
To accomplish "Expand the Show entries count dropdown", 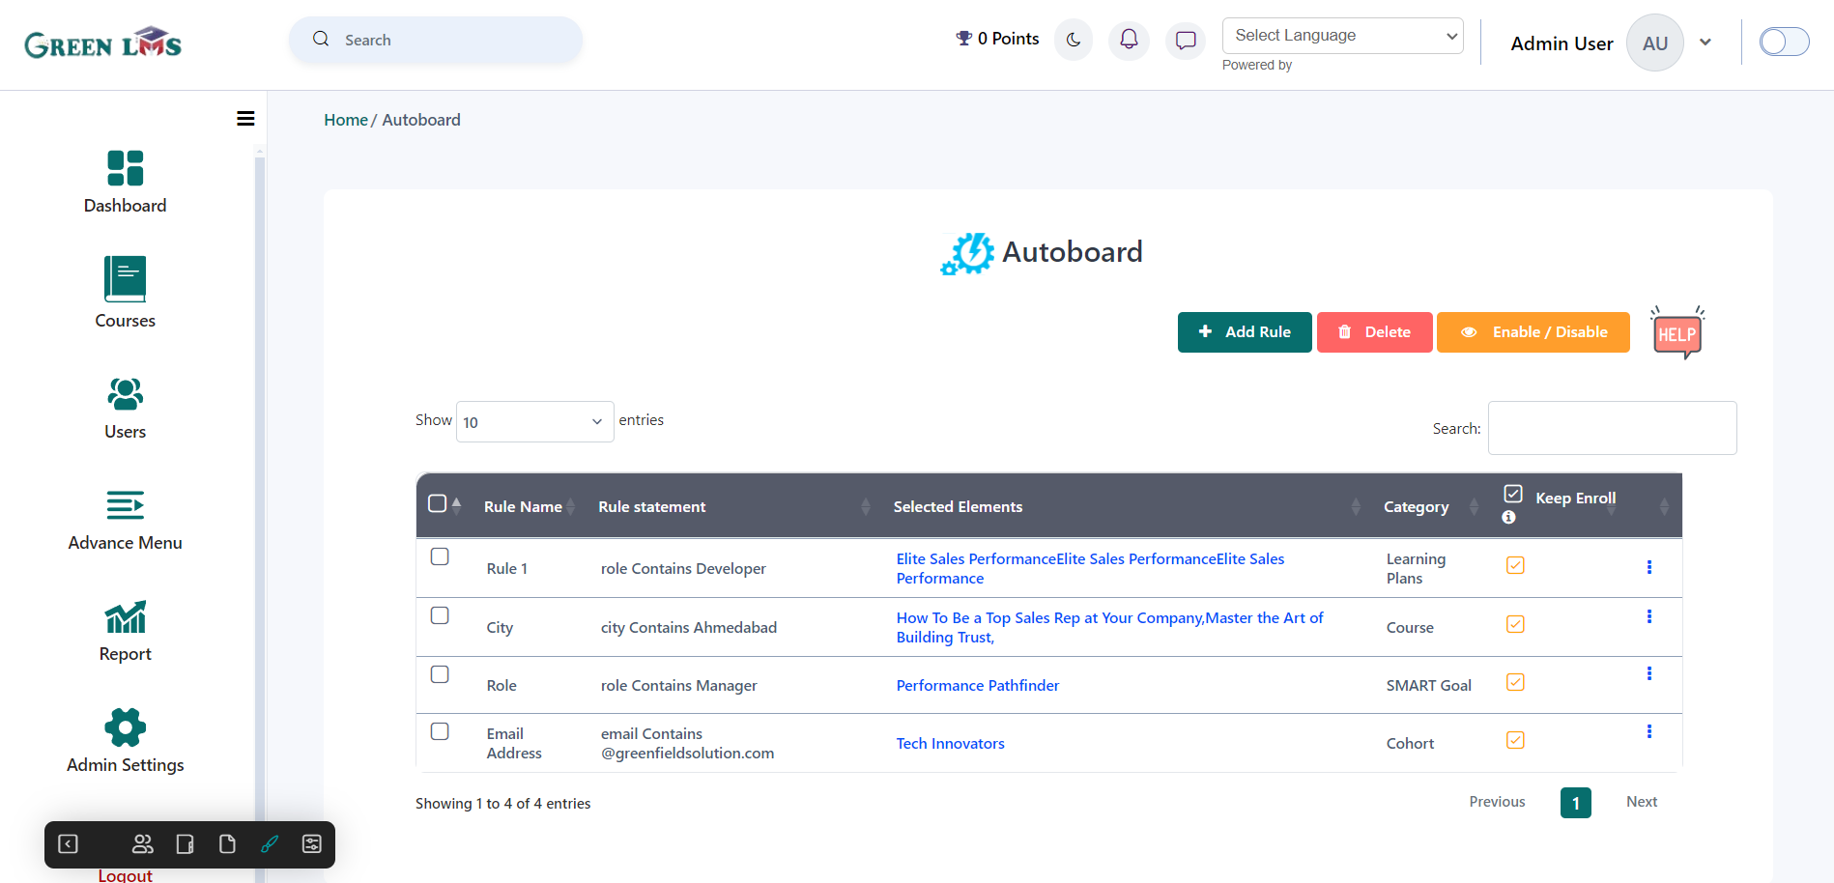I will (534, 421).
